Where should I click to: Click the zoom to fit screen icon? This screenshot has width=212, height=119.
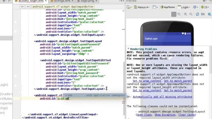[x=174, y=14]
